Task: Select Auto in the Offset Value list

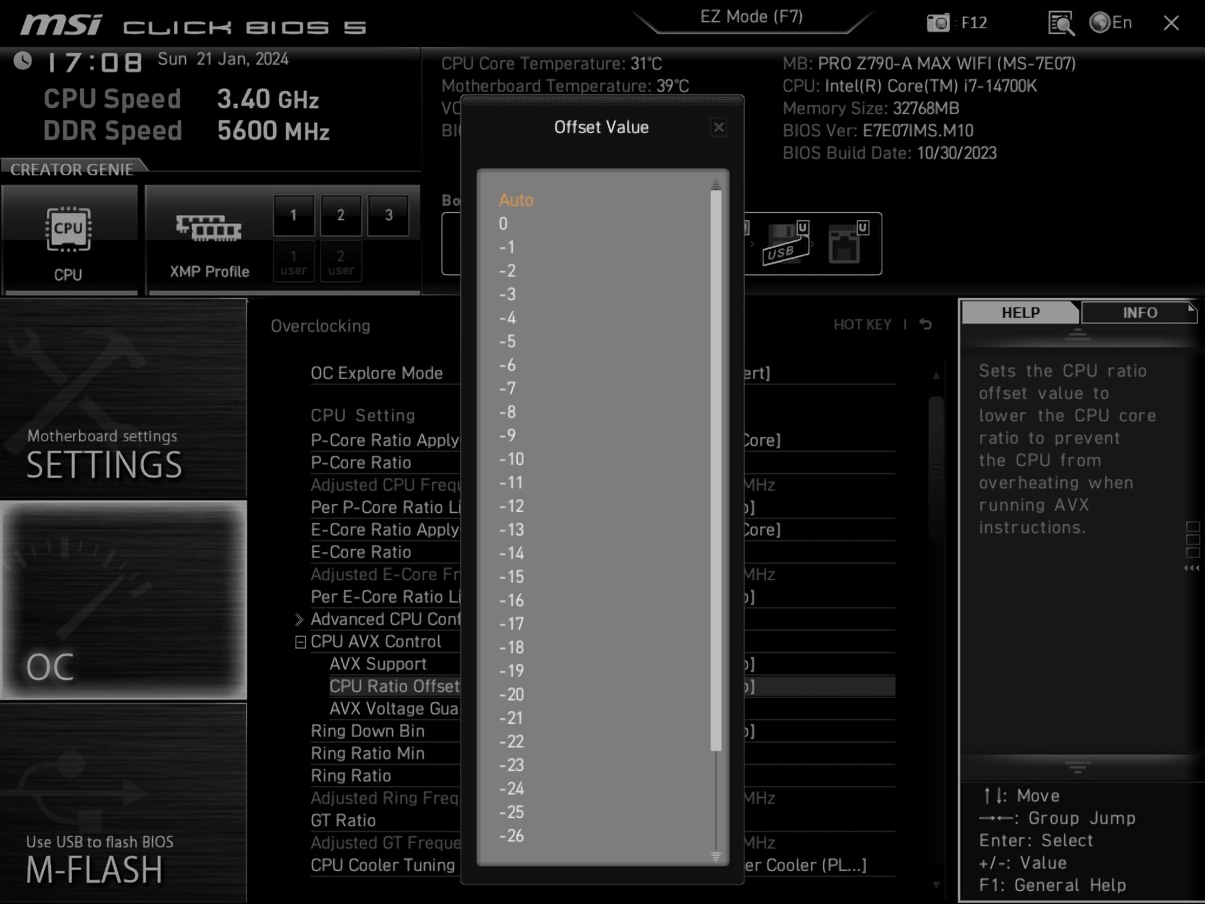Action: click(516, 200)
